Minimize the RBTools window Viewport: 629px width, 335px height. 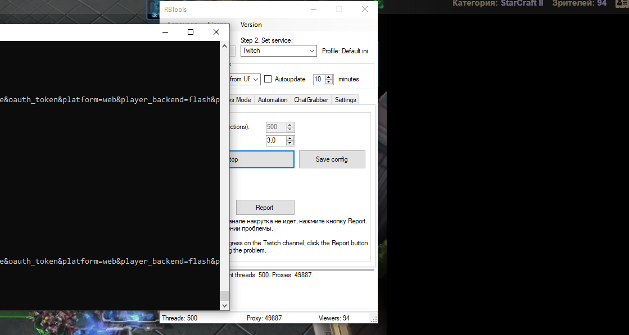[313, 9]
